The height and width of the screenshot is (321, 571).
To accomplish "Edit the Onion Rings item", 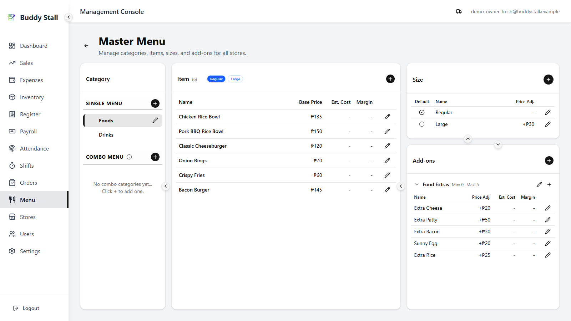I will 387,160.
